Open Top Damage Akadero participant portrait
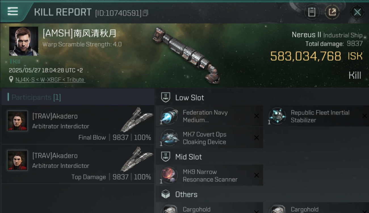The height and width of the screenshot is (213, 369). click(17, 160)
